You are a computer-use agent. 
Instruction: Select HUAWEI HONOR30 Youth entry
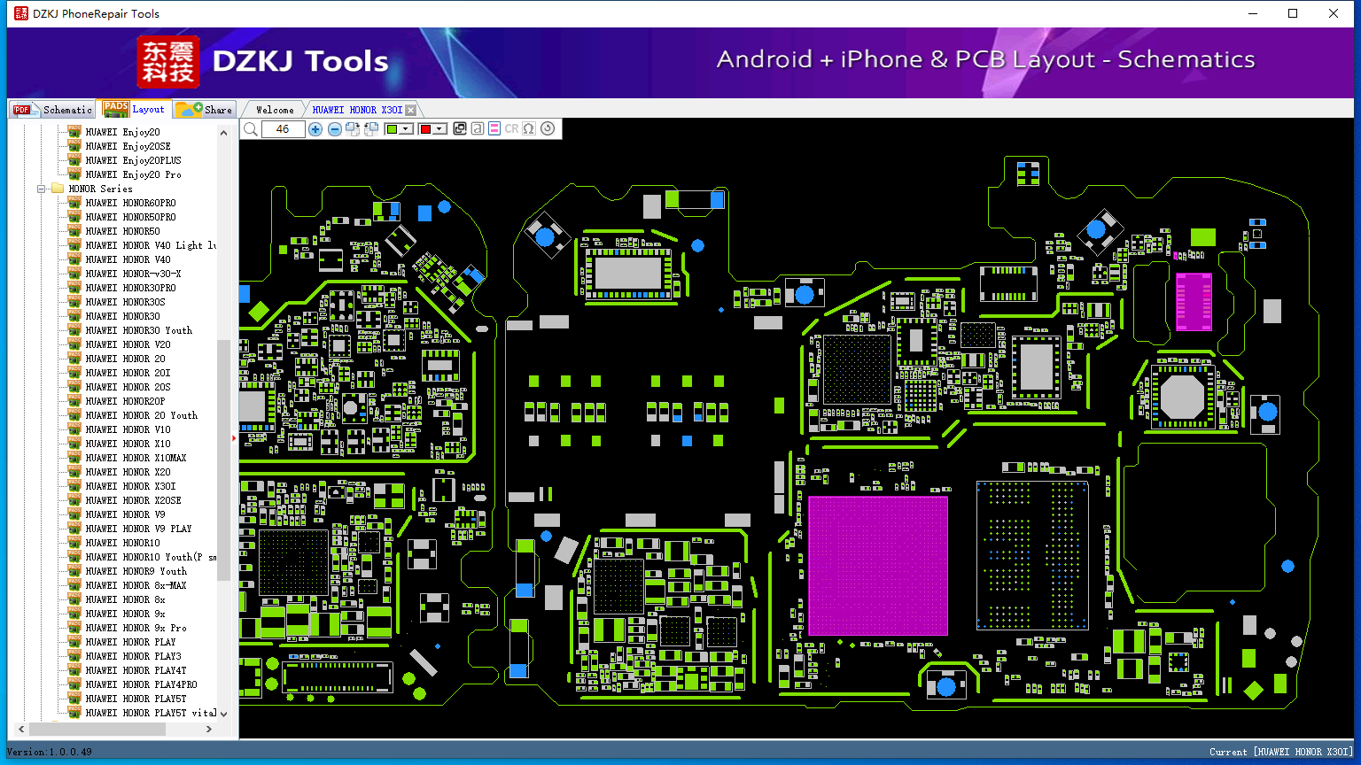[138, 330]
